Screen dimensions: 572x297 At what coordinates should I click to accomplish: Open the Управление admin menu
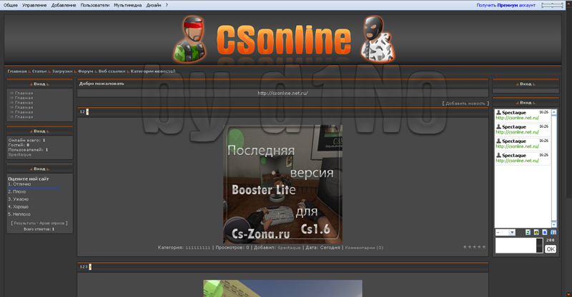(34, 5)
